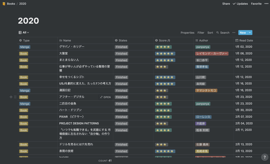270x164 pixels.
Task: Open the view options ellipsis menu
Action: [234, 33]
